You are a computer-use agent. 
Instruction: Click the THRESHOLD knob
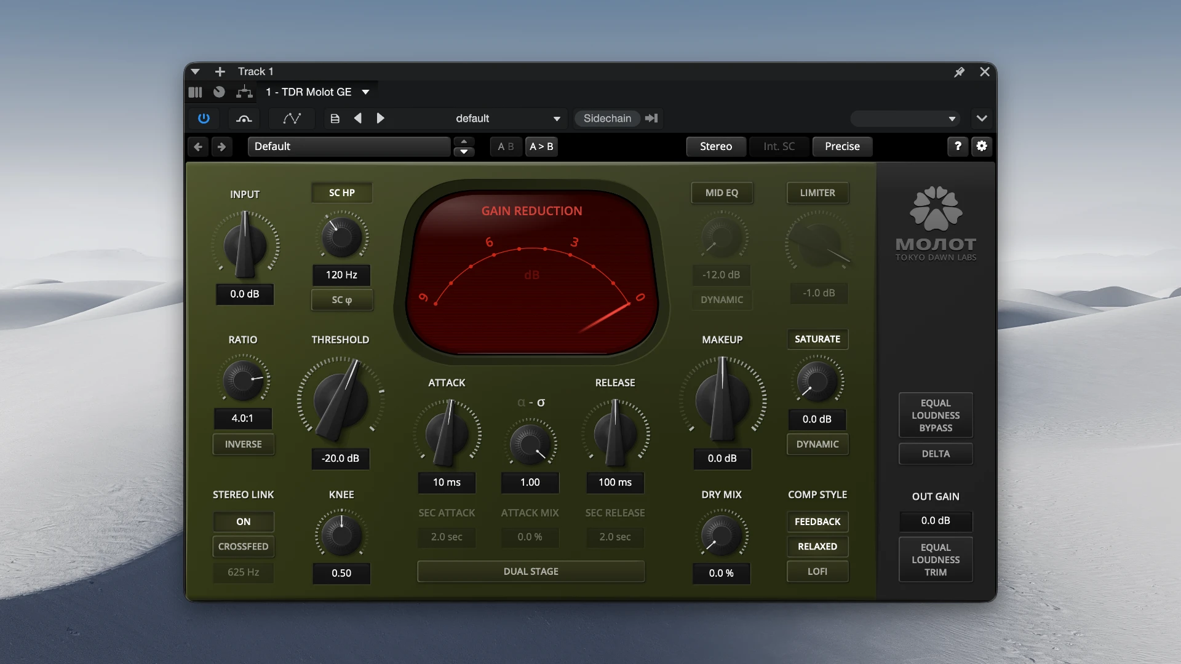(x=341, y=398)
